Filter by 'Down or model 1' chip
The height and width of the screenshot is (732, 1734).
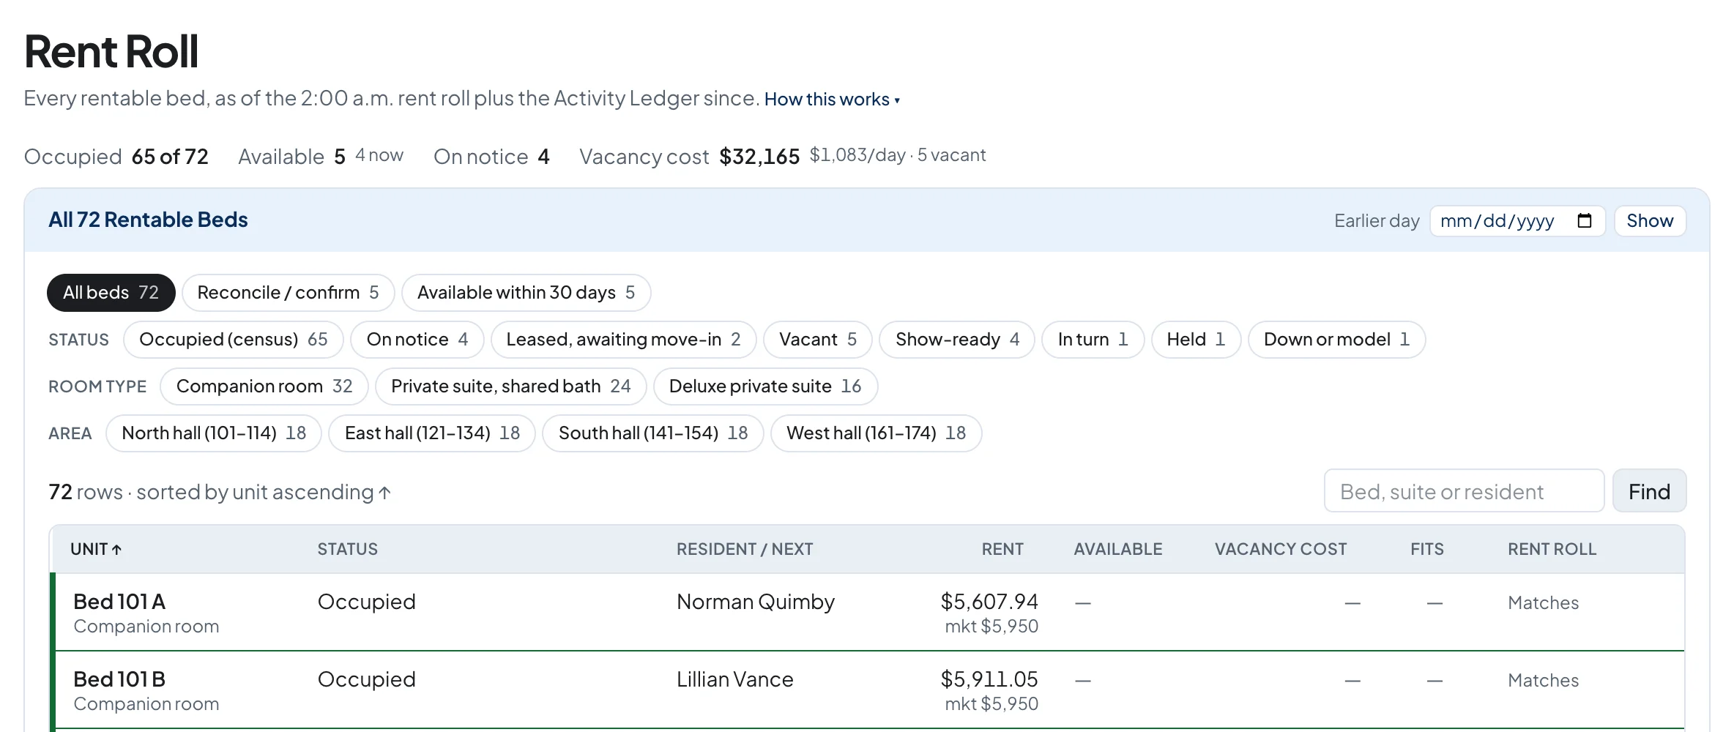1336,340
